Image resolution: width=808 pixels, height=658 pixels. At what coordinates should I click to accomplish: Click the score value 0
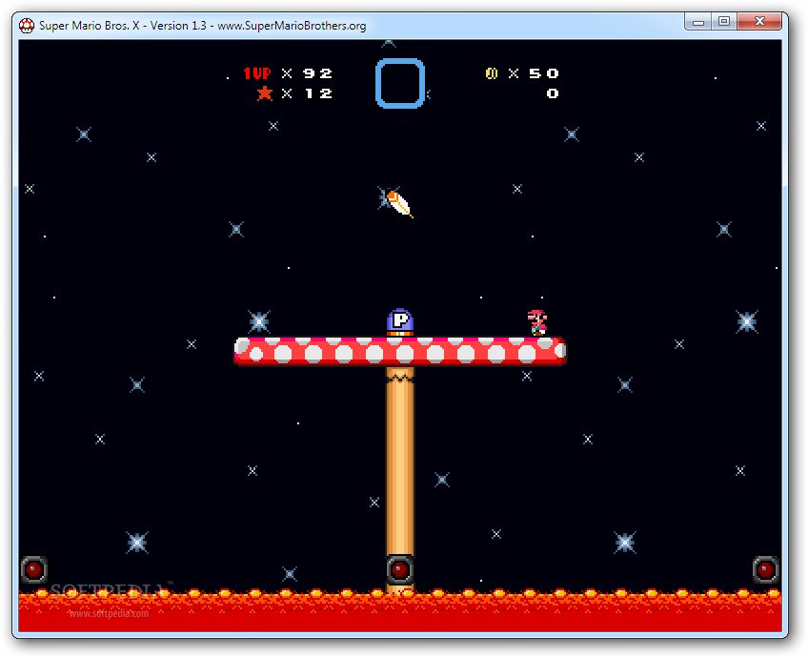pos(553,93)
